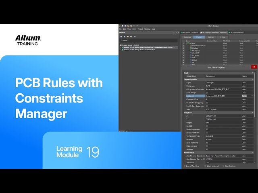
Task: Click the All xNets row icon
Action: coord(191,48)
